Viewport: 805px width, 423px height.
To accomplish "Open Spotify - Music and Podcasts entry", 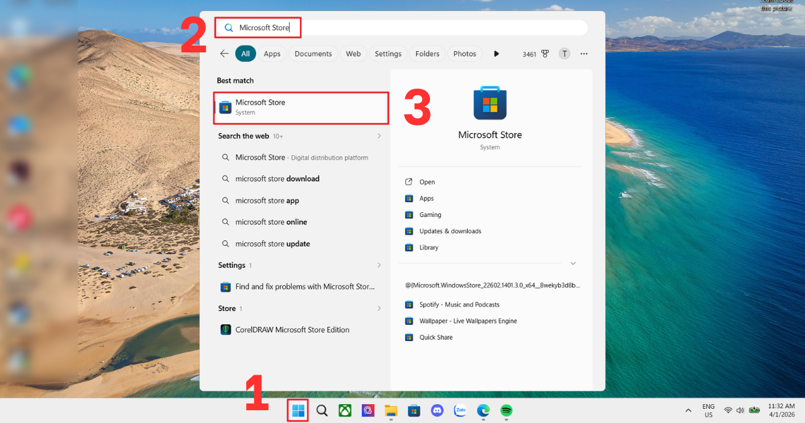I will 460,304.
